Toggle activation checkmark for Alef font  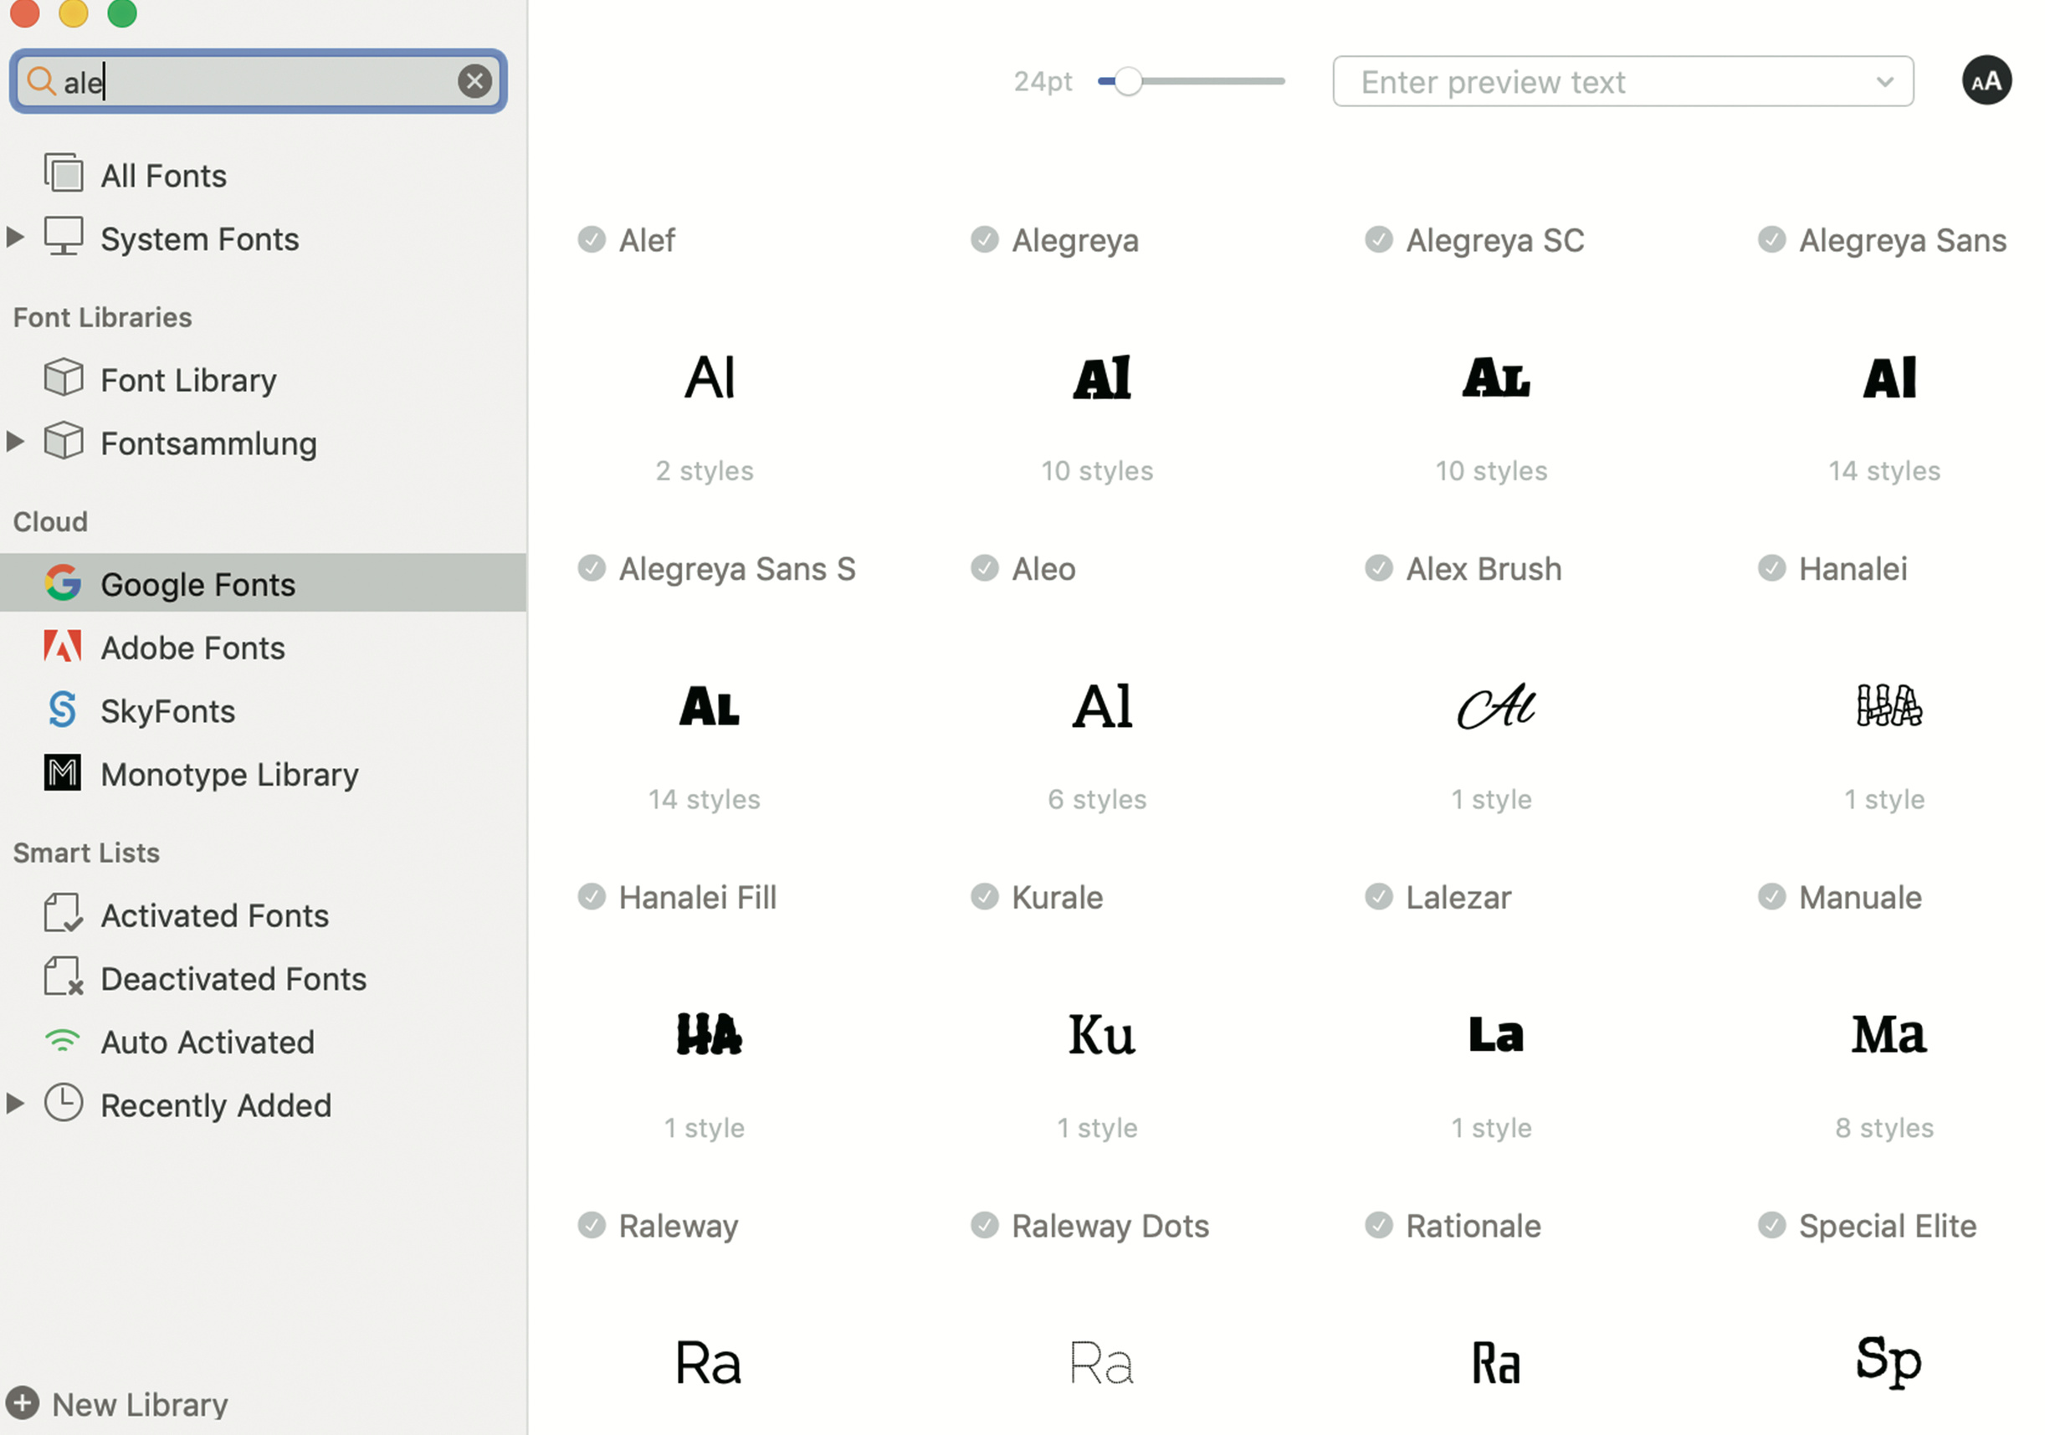click(x=592, y=239)
